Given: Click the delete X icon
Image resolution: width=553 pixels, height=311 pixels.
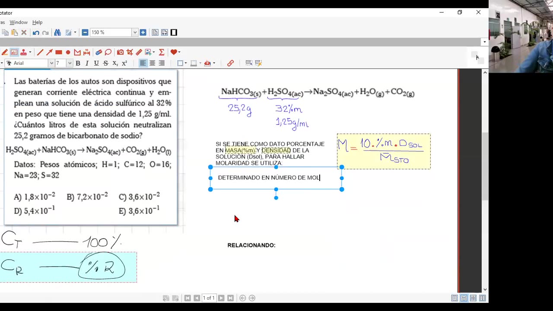Looking at the screenshot, I should pyautogui.click(x=24, y=32).
